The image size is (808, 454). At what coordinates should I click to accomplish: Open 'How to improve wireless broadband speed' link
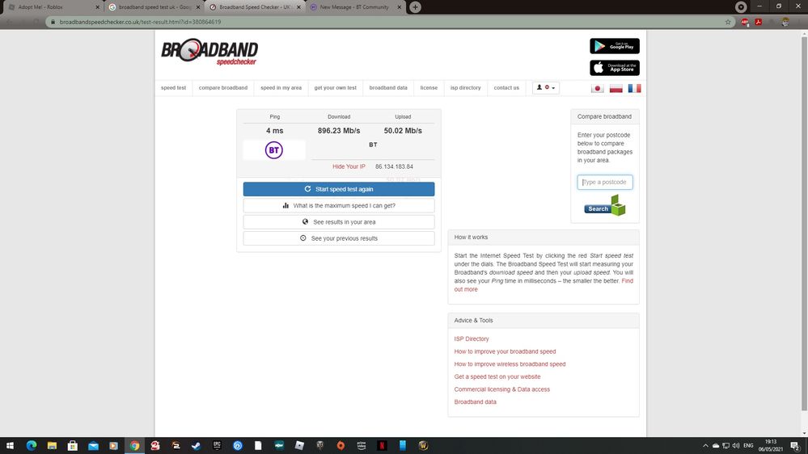point(510,364)
